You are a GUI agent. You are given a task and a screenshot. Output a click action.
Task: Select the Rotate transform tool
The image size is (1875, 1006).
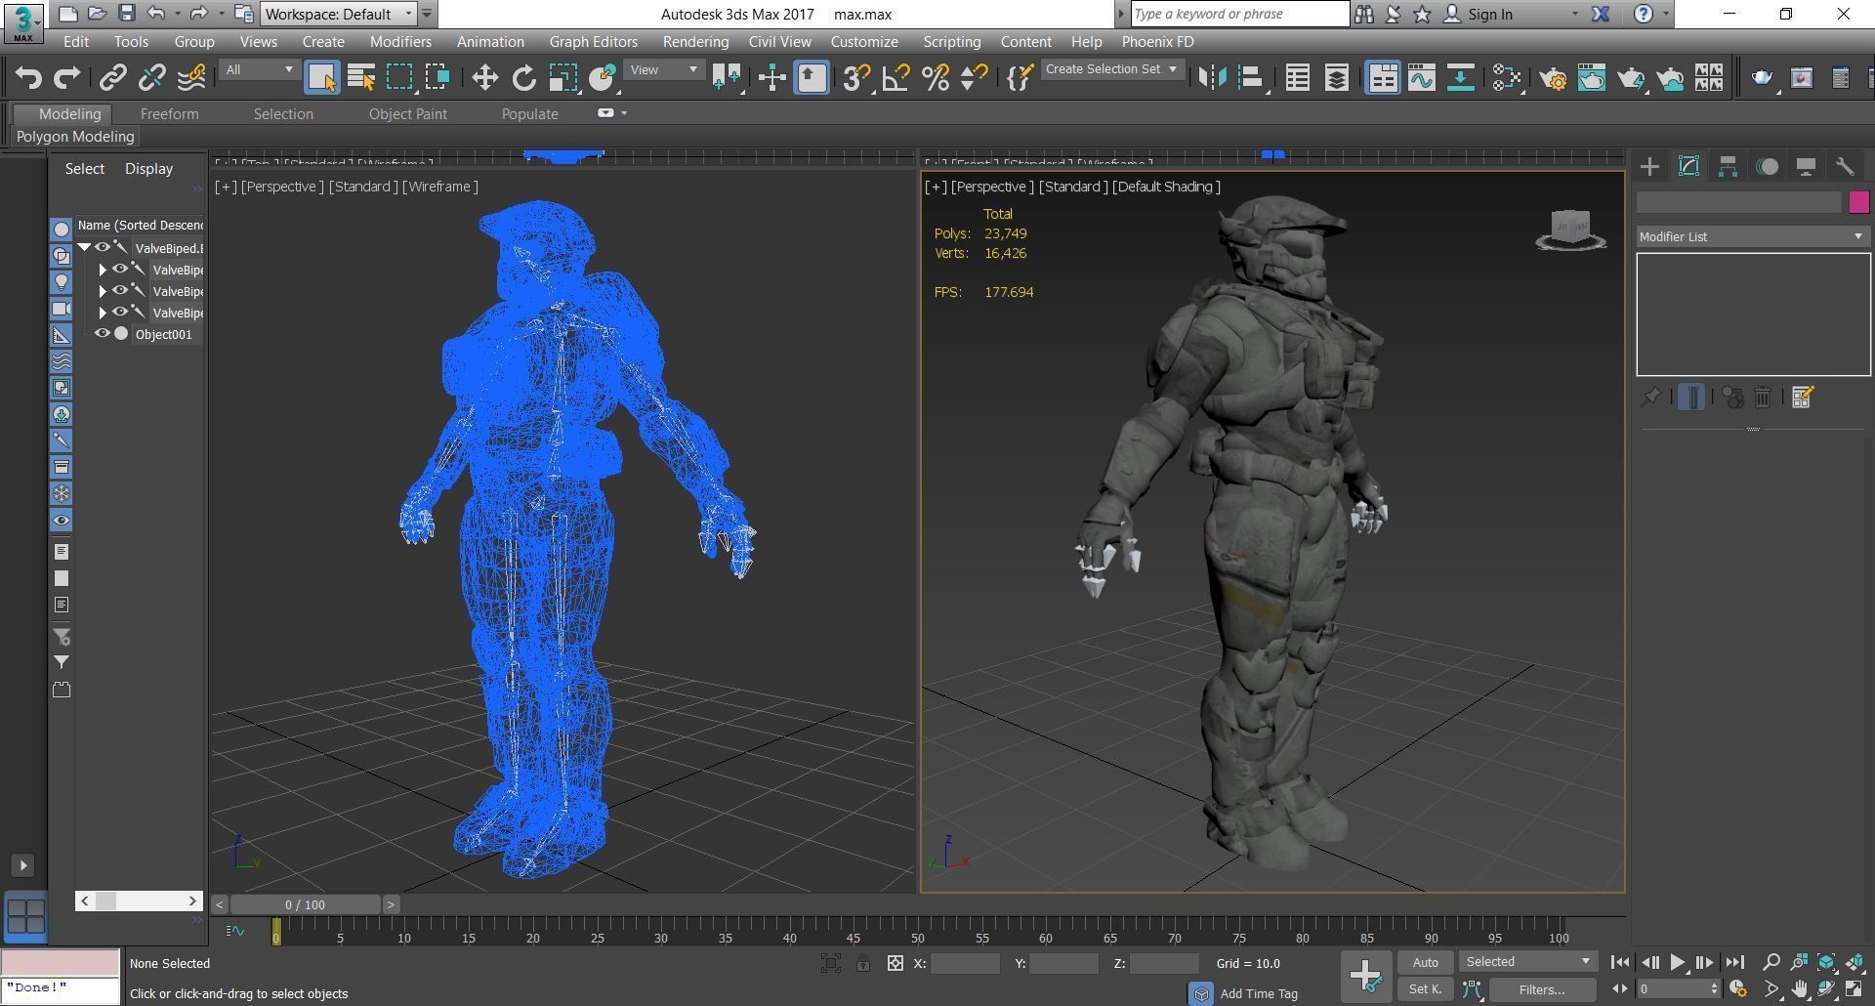click(523, 77)
